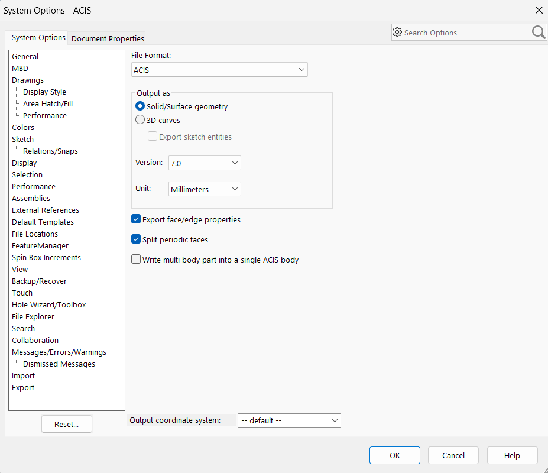Click the search magnifier icon
Screen dimensions: 548x473
point(539,32)
